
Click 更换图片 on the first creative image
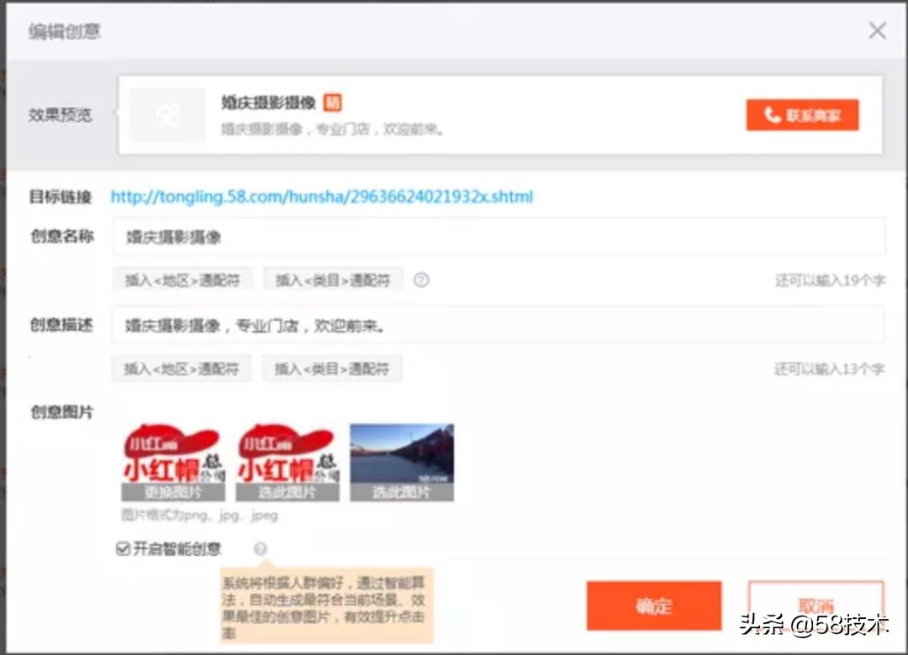(172, 493)
